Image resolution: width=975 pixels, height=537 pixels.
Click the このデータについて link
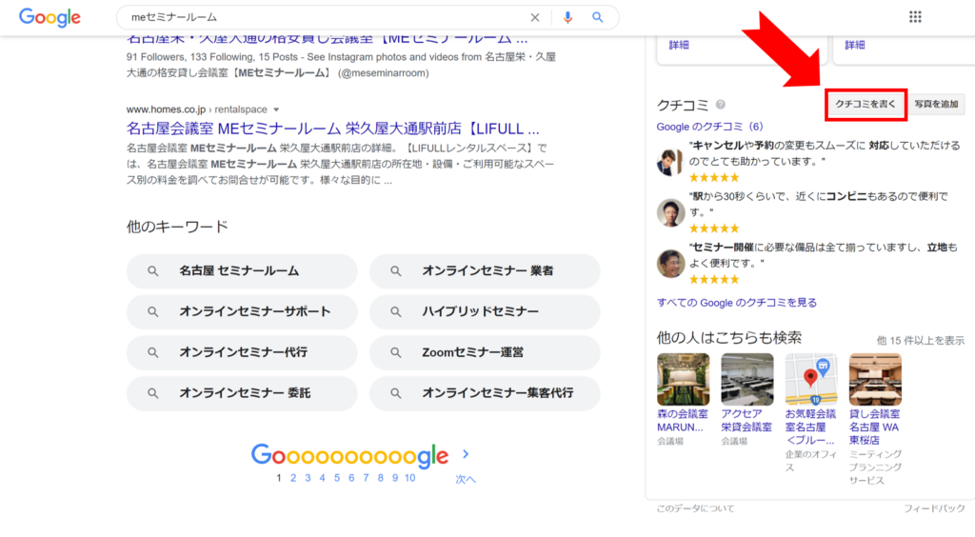click(695, 508)
